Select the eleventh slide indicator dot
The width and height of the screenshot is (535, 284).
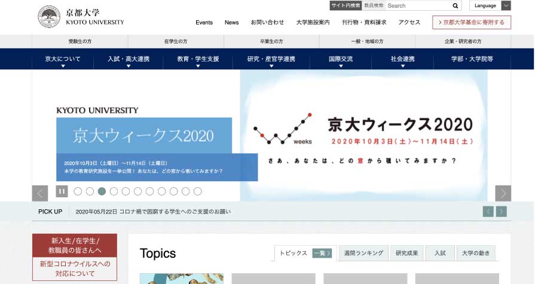point(197,191)
